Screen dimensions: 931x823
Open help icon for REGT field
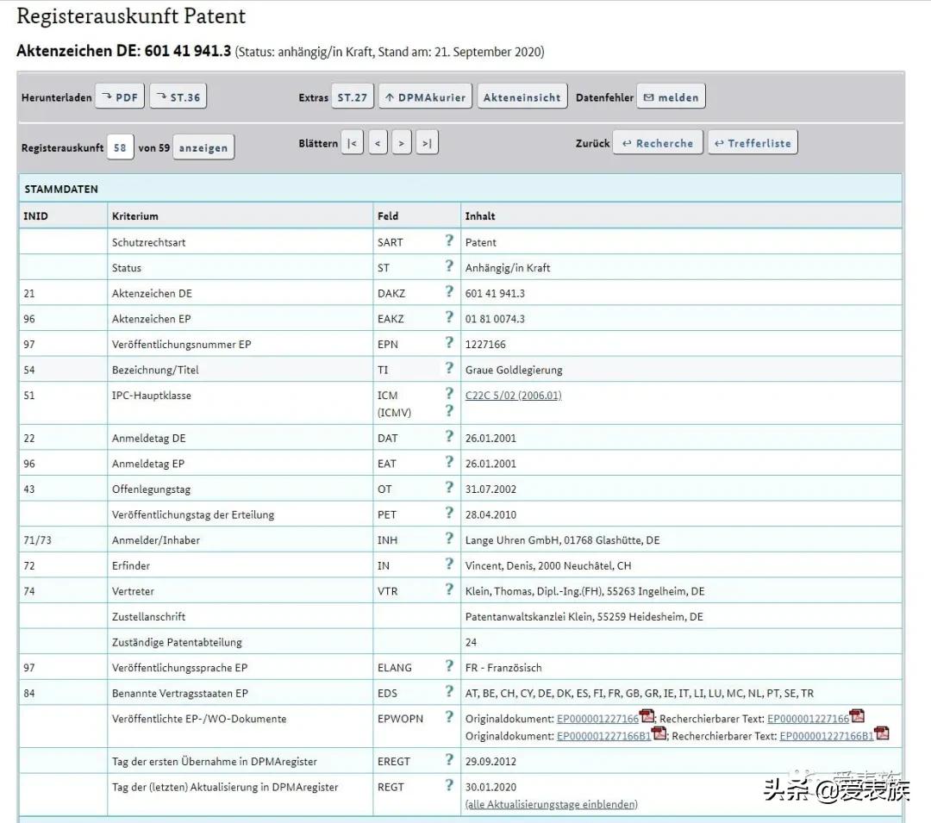[449, 785]
